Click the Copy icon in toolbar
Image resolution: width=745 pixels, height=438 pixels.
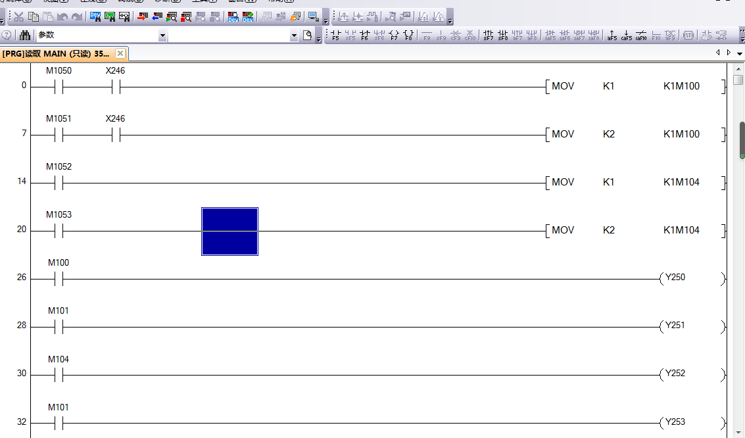click(33, 17)
